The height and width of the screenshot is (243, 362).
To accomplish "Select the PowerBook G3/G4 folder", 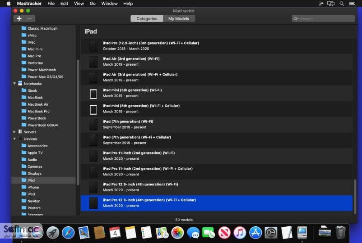I will coord(42,125).
